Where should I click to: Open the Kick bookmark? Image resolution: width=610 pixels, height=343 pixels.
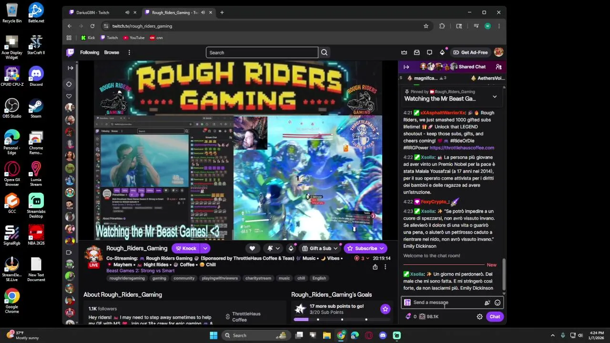pyautogui.click(x=88, y=38)
